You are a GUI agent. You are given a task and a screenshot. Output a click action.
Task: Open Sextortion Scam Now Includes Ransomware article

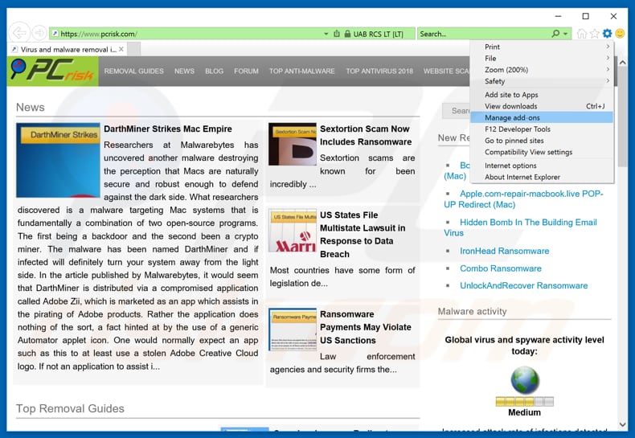(365, 135)
